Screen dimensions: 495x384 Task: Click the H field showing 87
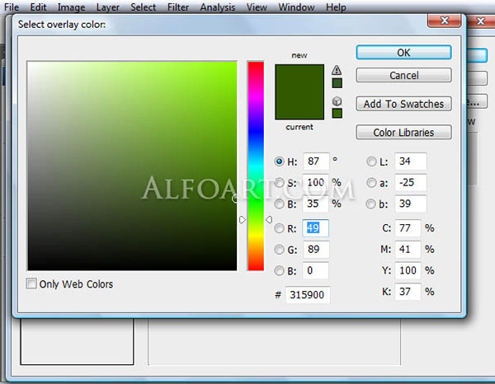click(316, 162)
